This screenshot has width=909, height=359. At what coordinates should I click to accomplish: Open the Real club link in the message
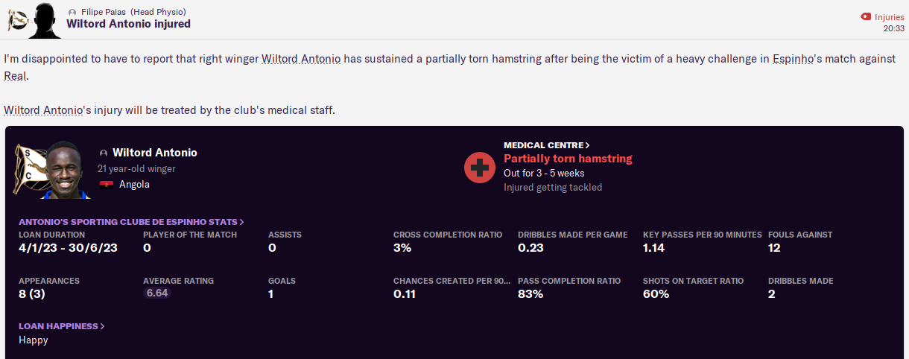(16, 77)
